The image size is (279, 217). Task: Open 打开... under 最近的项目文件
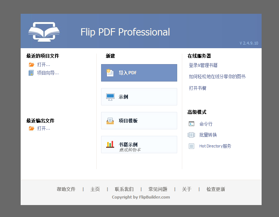click(x=43, y=64)
